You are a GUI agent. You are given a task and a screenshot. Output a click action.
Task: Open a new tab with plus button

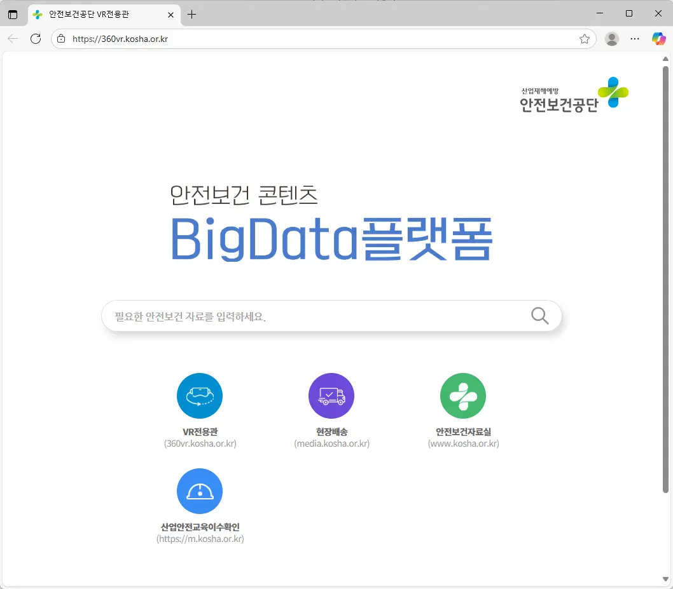(191, 14)
